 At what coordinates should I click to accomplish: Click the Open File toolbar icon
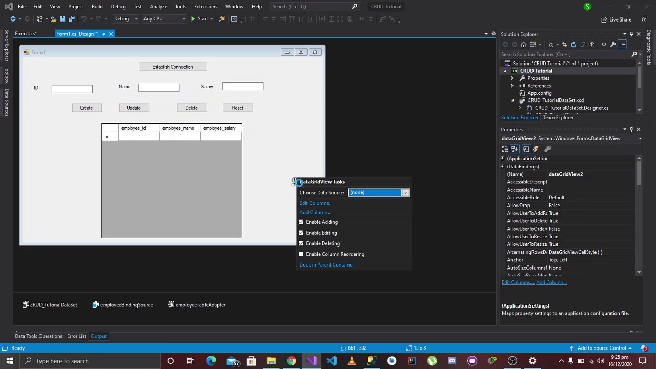click(53, 19)
